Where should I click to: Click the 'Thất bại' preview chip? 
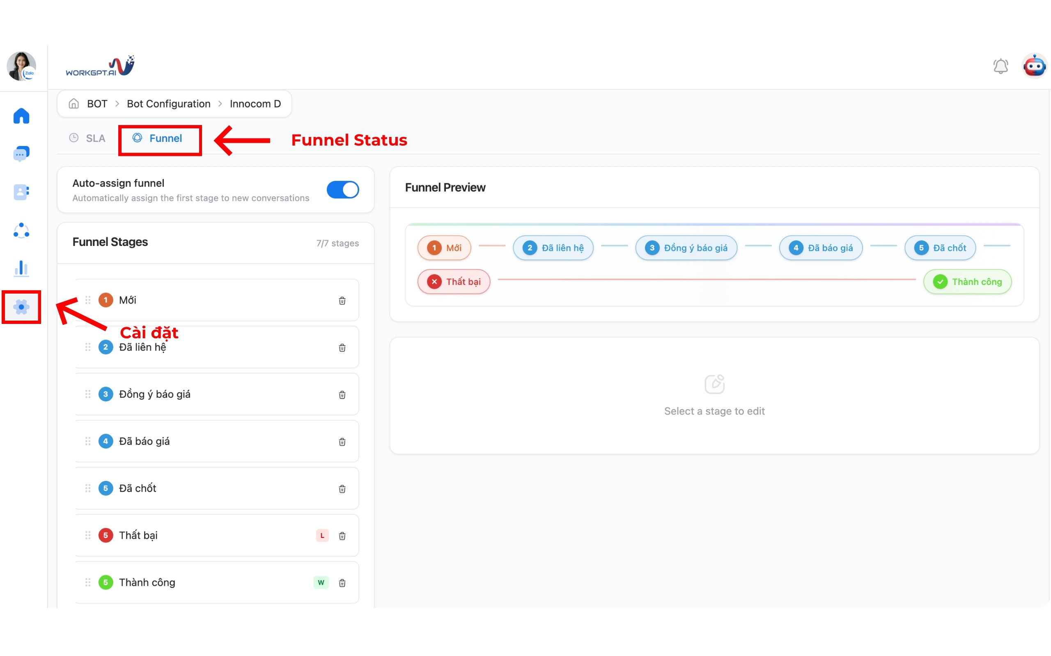(453, 282)
